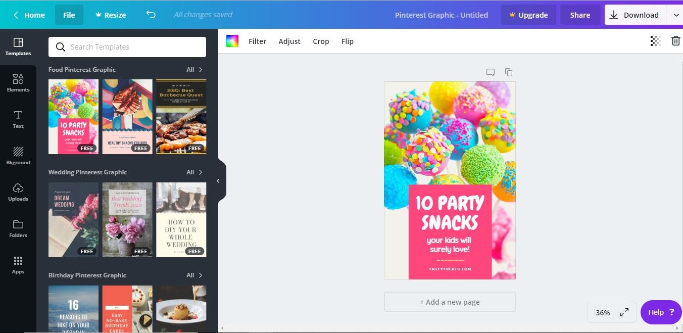Screen dimensions: 683x333
Task: Select the 16 Reasons to Hike template
Action: pos(73,309)
